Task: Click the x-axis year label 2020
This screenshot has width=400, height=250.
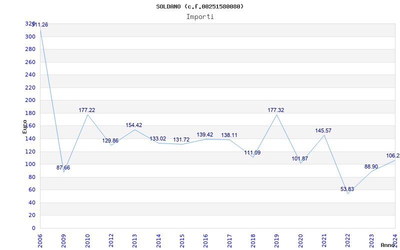Action: coord(300,241)
